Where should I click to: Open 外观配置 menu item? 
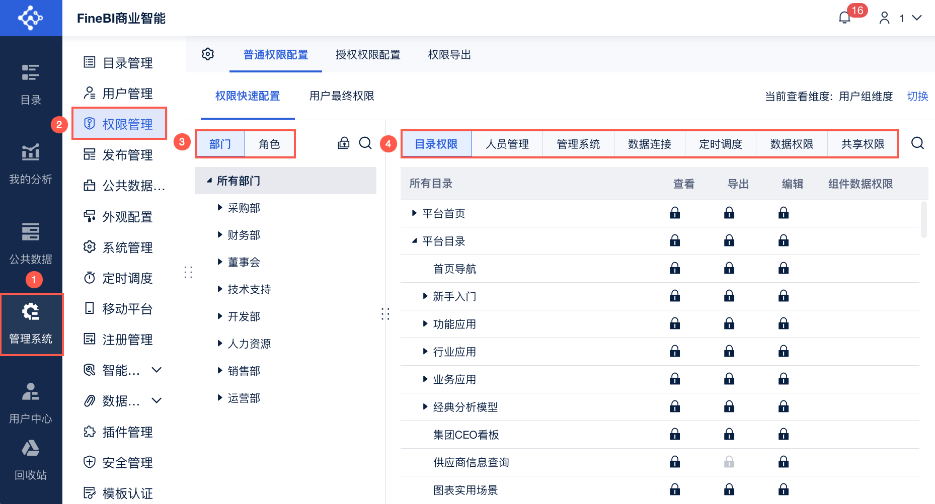[118, 217]
